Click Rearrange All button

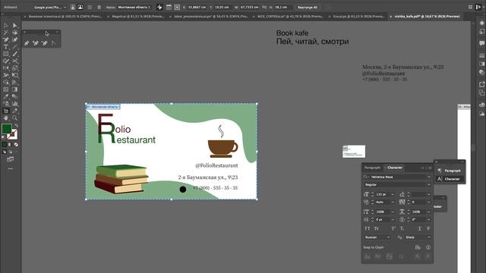pos(308,7)
